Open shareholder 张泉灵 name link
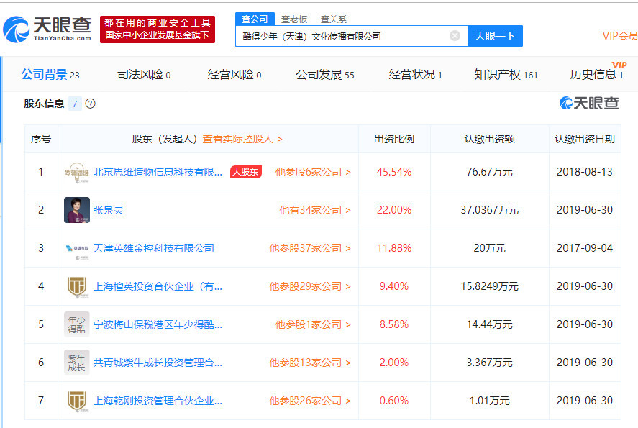638x428 pixels. click(x=108, y=210)
